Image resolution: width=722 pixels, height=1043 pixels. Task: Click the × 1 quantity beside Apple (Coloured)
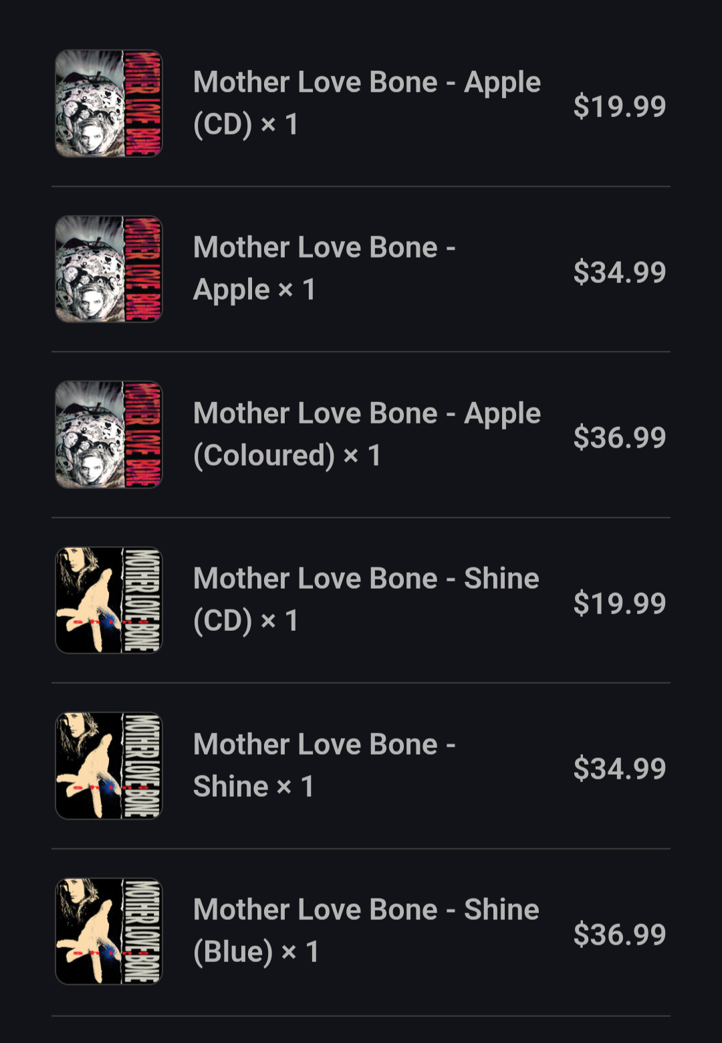click(362, 456)
